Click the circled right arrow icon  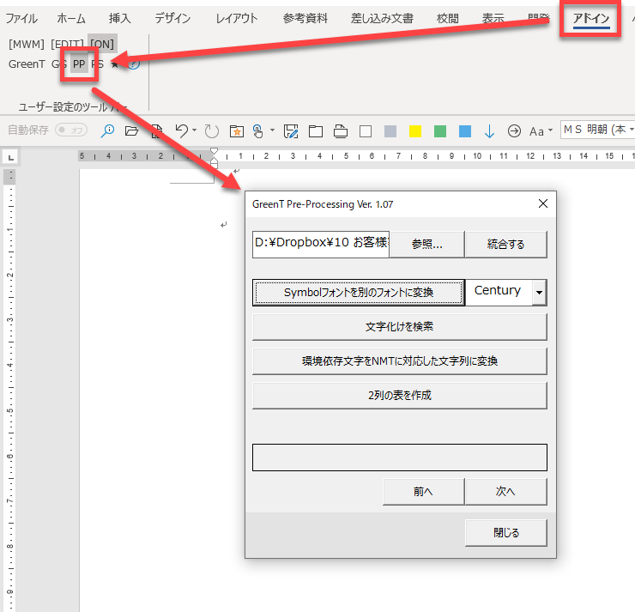514,131
